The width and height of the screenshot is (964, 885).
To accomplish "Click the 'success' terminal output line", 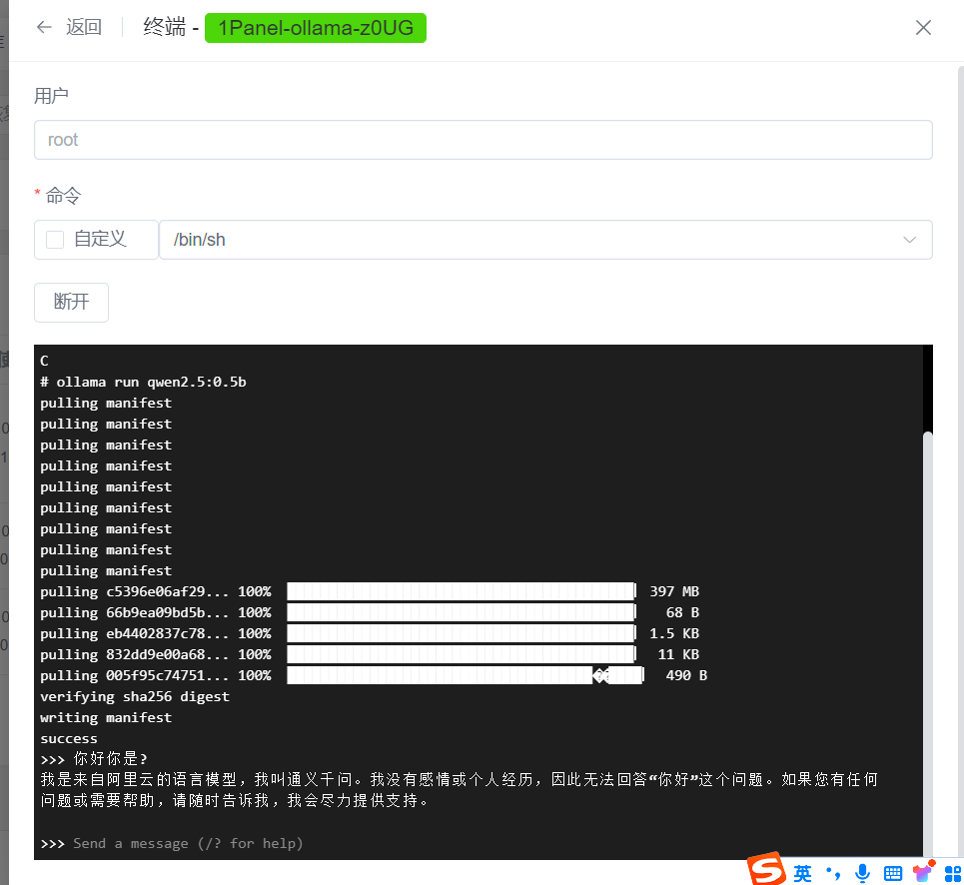I will point(69,738).
